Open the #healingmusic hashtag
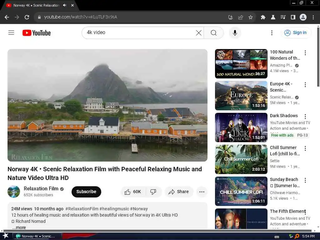Image resolution: width=320 pixels, height=240 pixels. pyautogui.click(x=114, y=209)
